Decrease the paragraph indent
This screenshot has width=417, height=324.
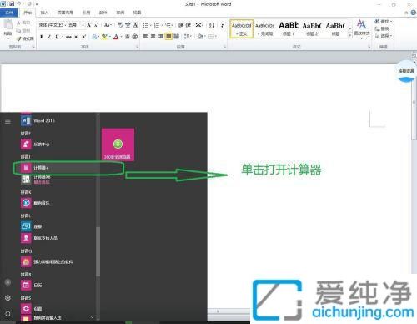point(181,25)
